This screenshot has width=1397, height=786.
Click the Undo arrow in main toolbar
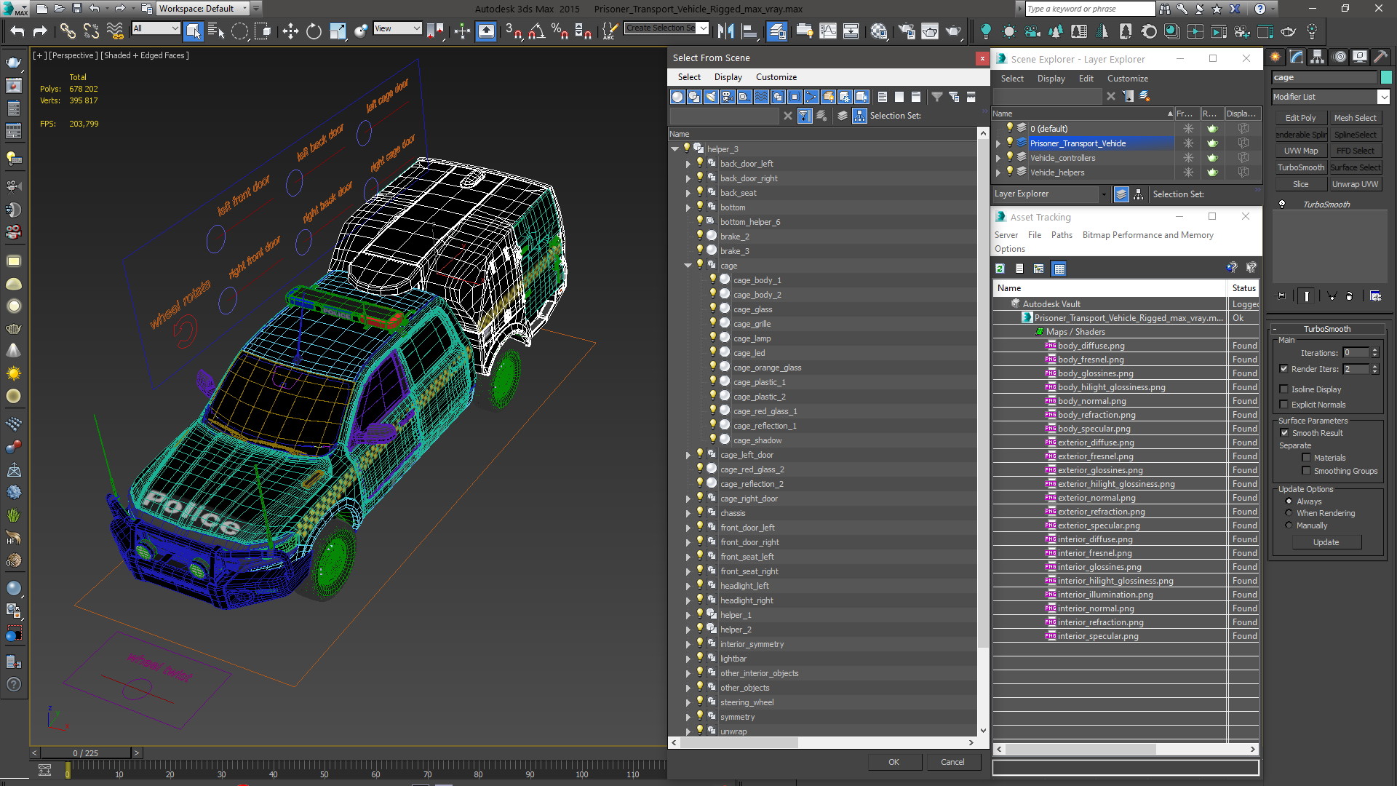click(x=17, y=31)
